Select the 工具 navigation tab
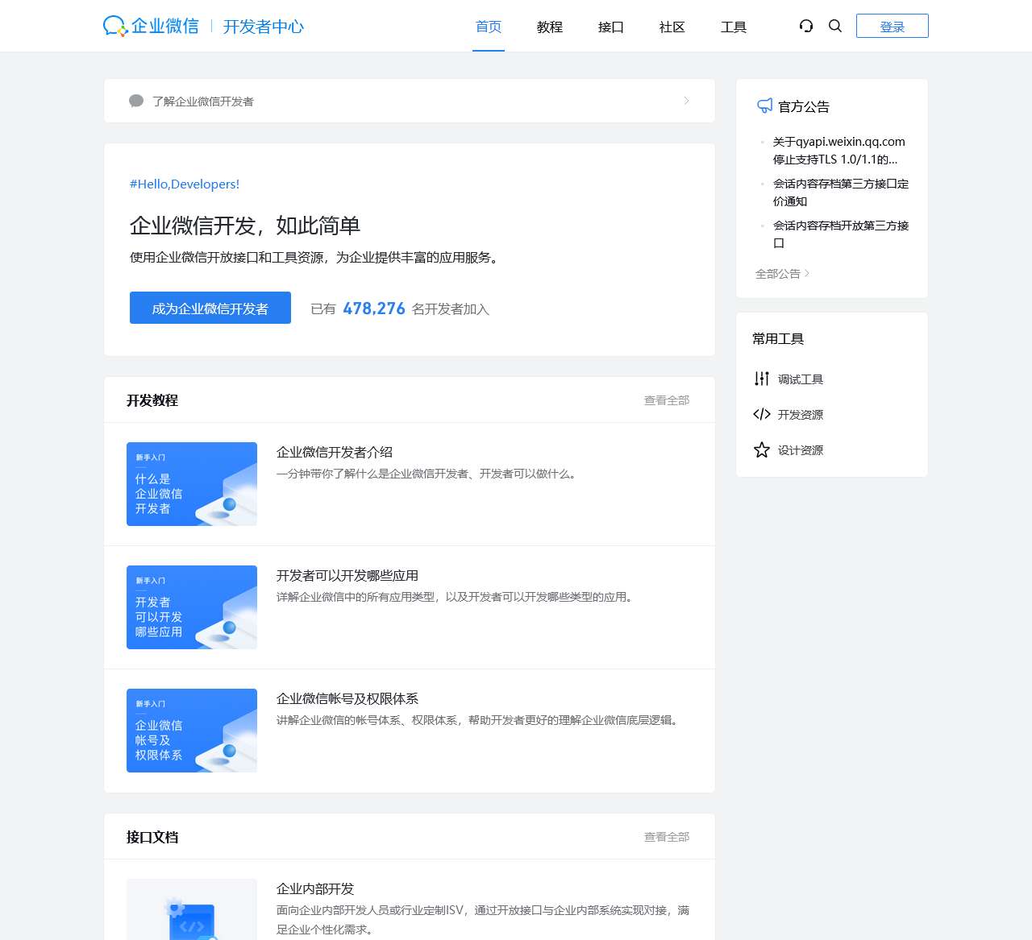The width and height of the screenshot is (1032, 940). coord(734,27)
